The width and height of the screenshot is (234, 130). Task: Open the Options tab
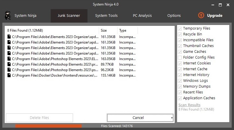click(x=174, y=16)
